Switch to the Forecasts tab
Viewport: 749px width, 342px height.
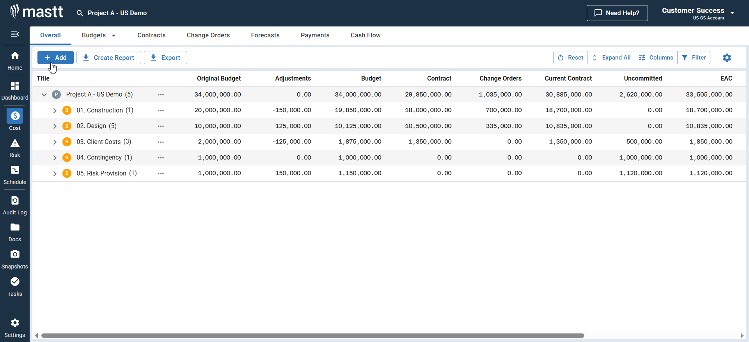(265, 35)
